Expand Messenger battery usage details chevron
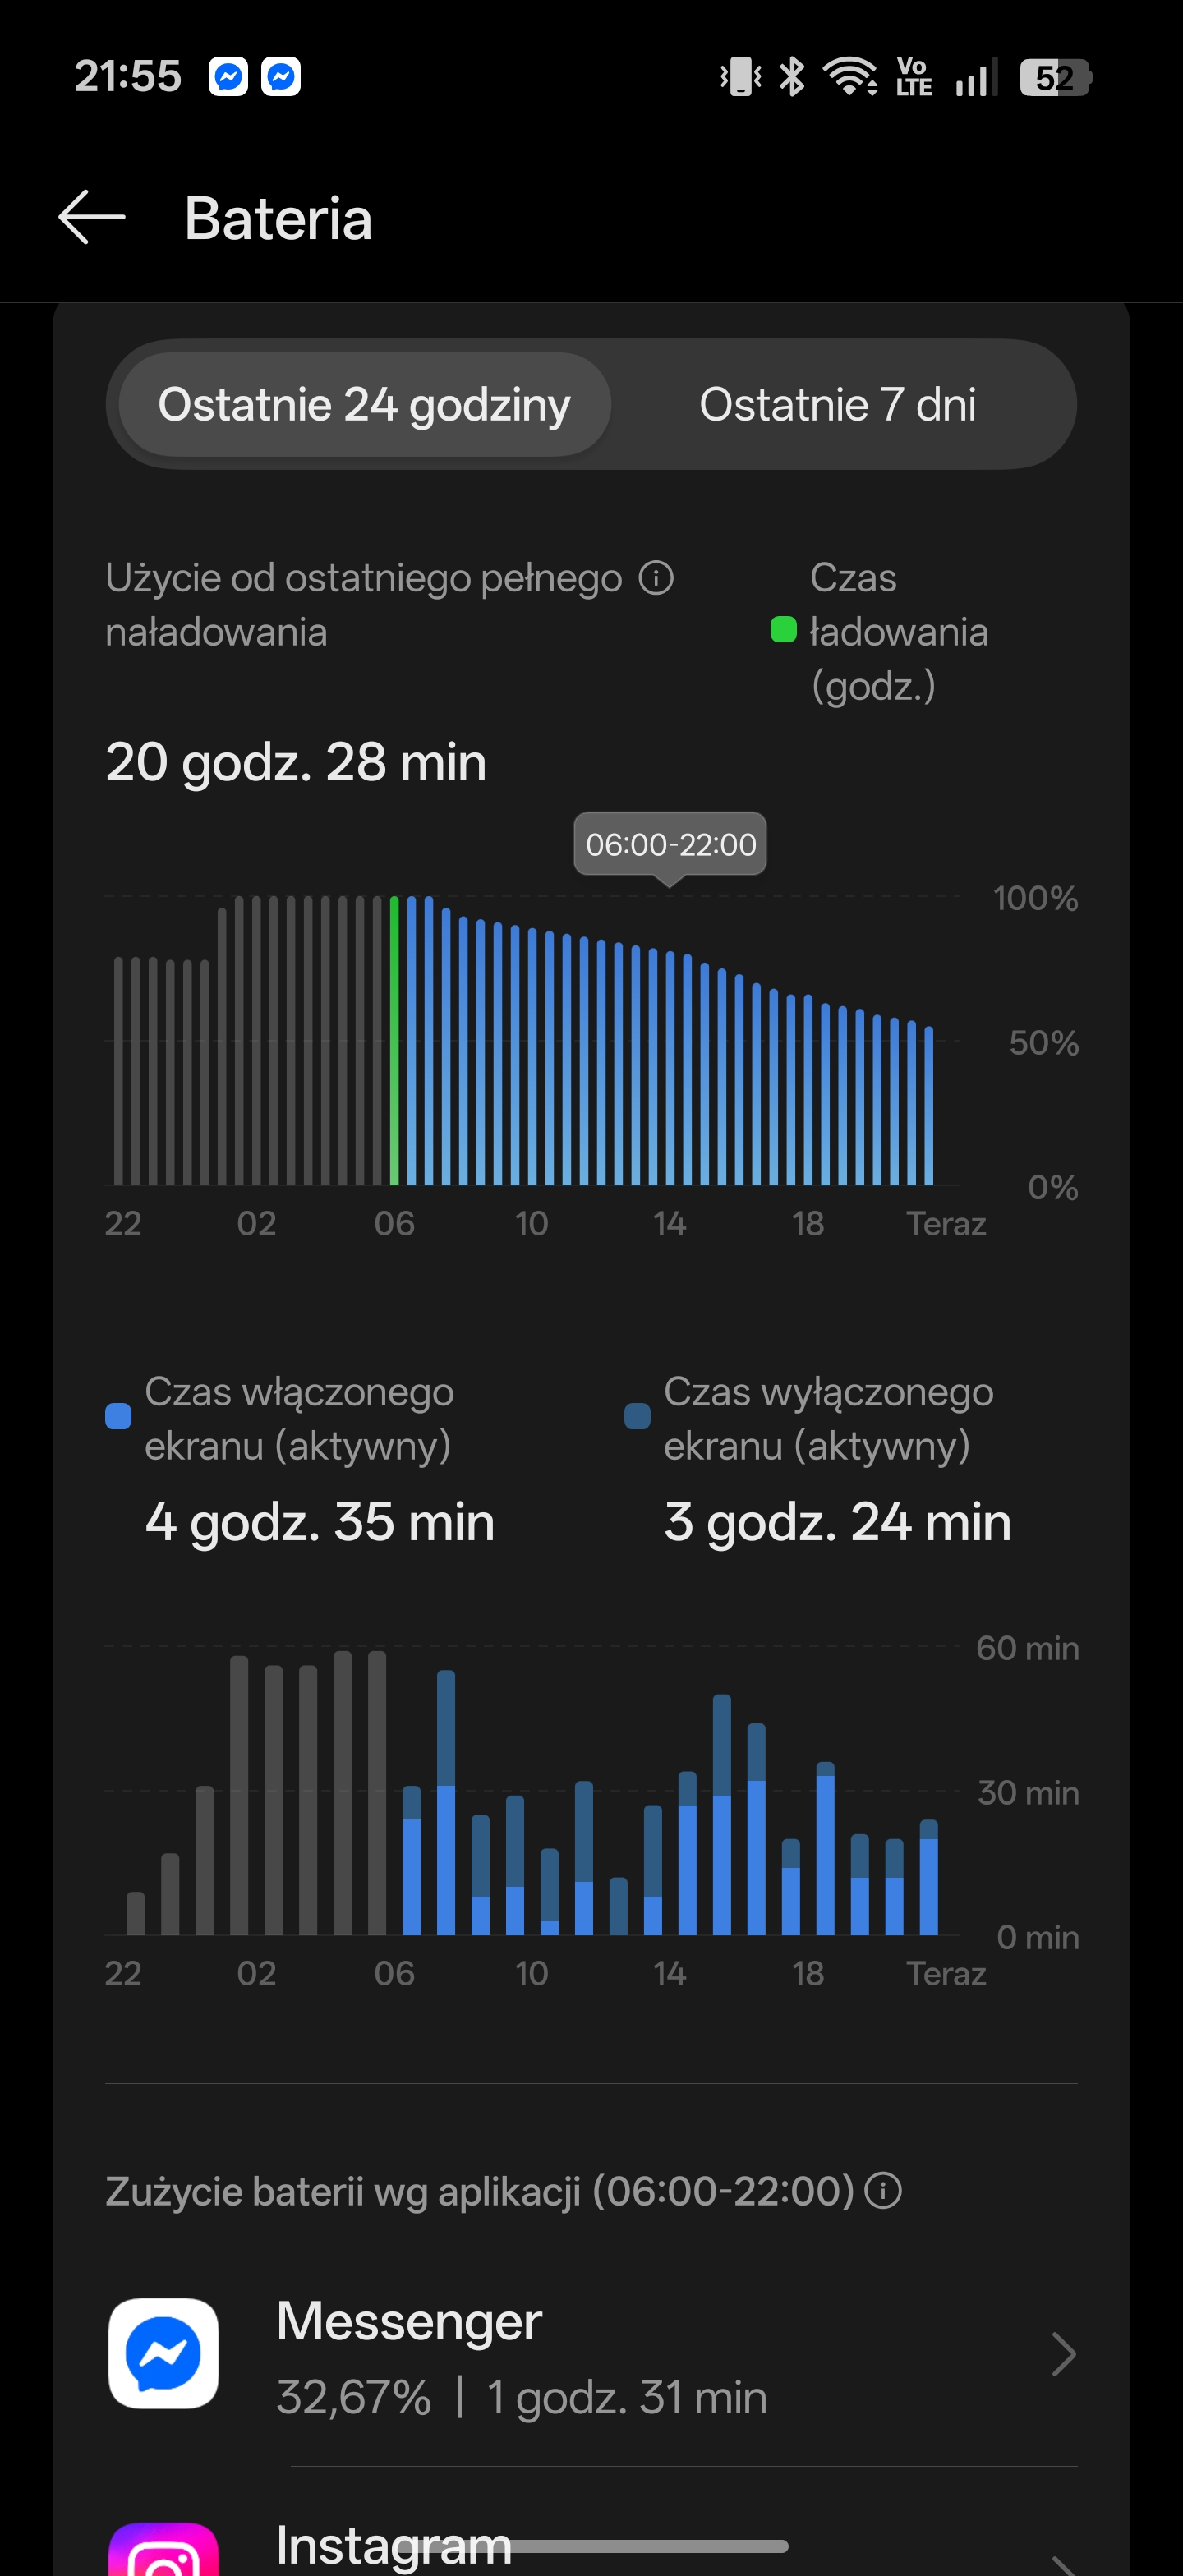The width and height of the screenshot is (1183, 2576). pyautogui.click(x=1063, y=2354)
